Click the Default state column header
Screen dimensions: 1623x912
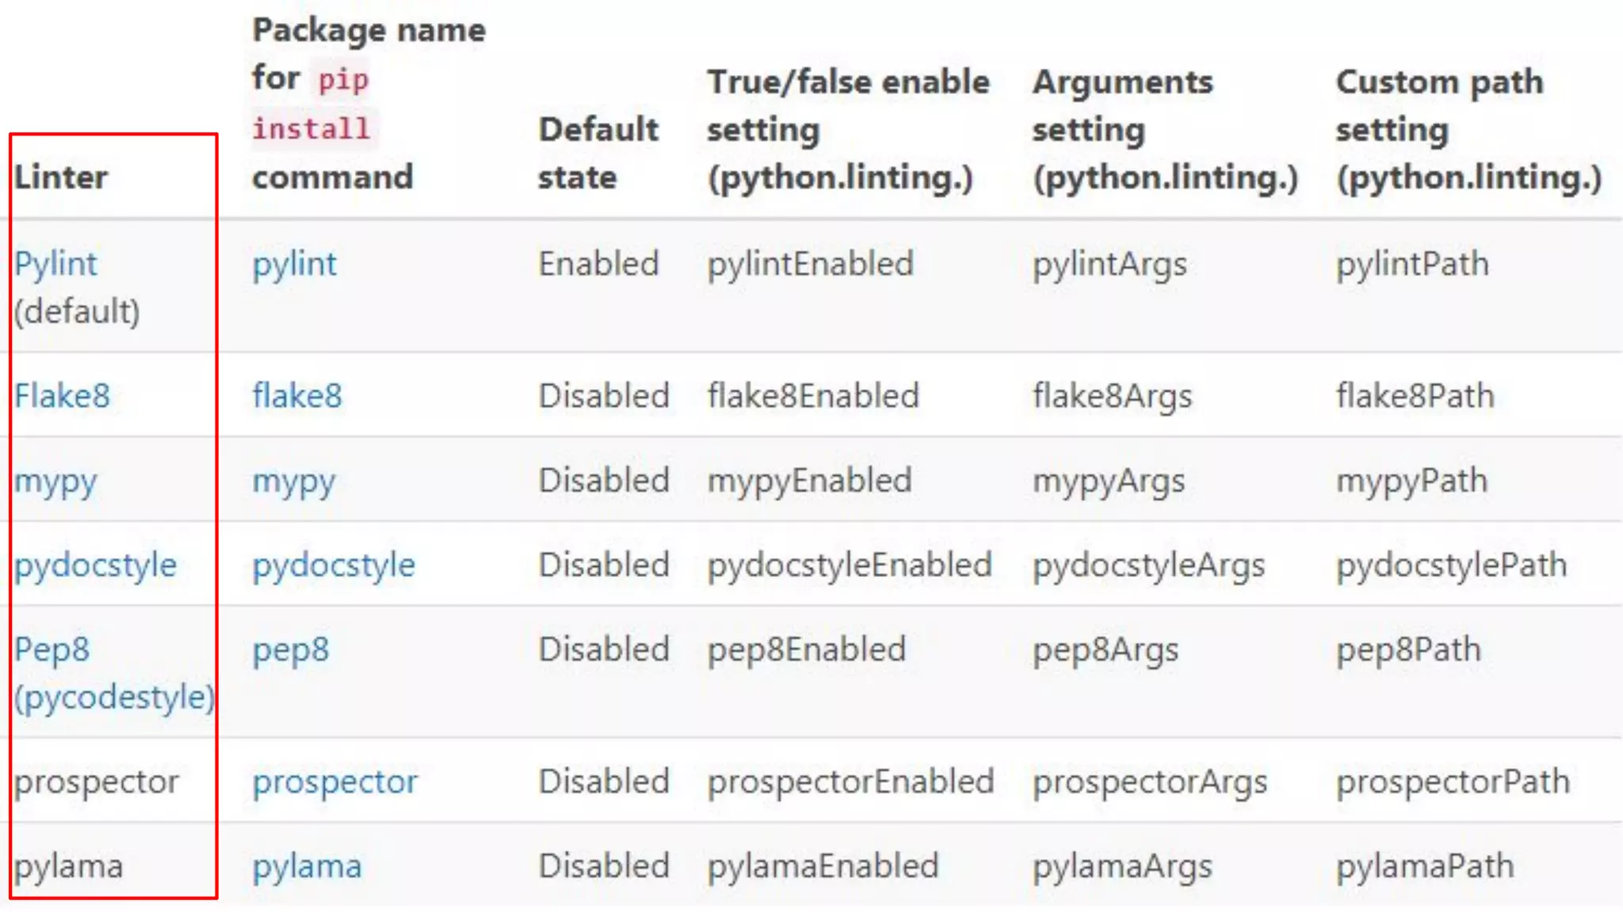click(x=598, y=153)
